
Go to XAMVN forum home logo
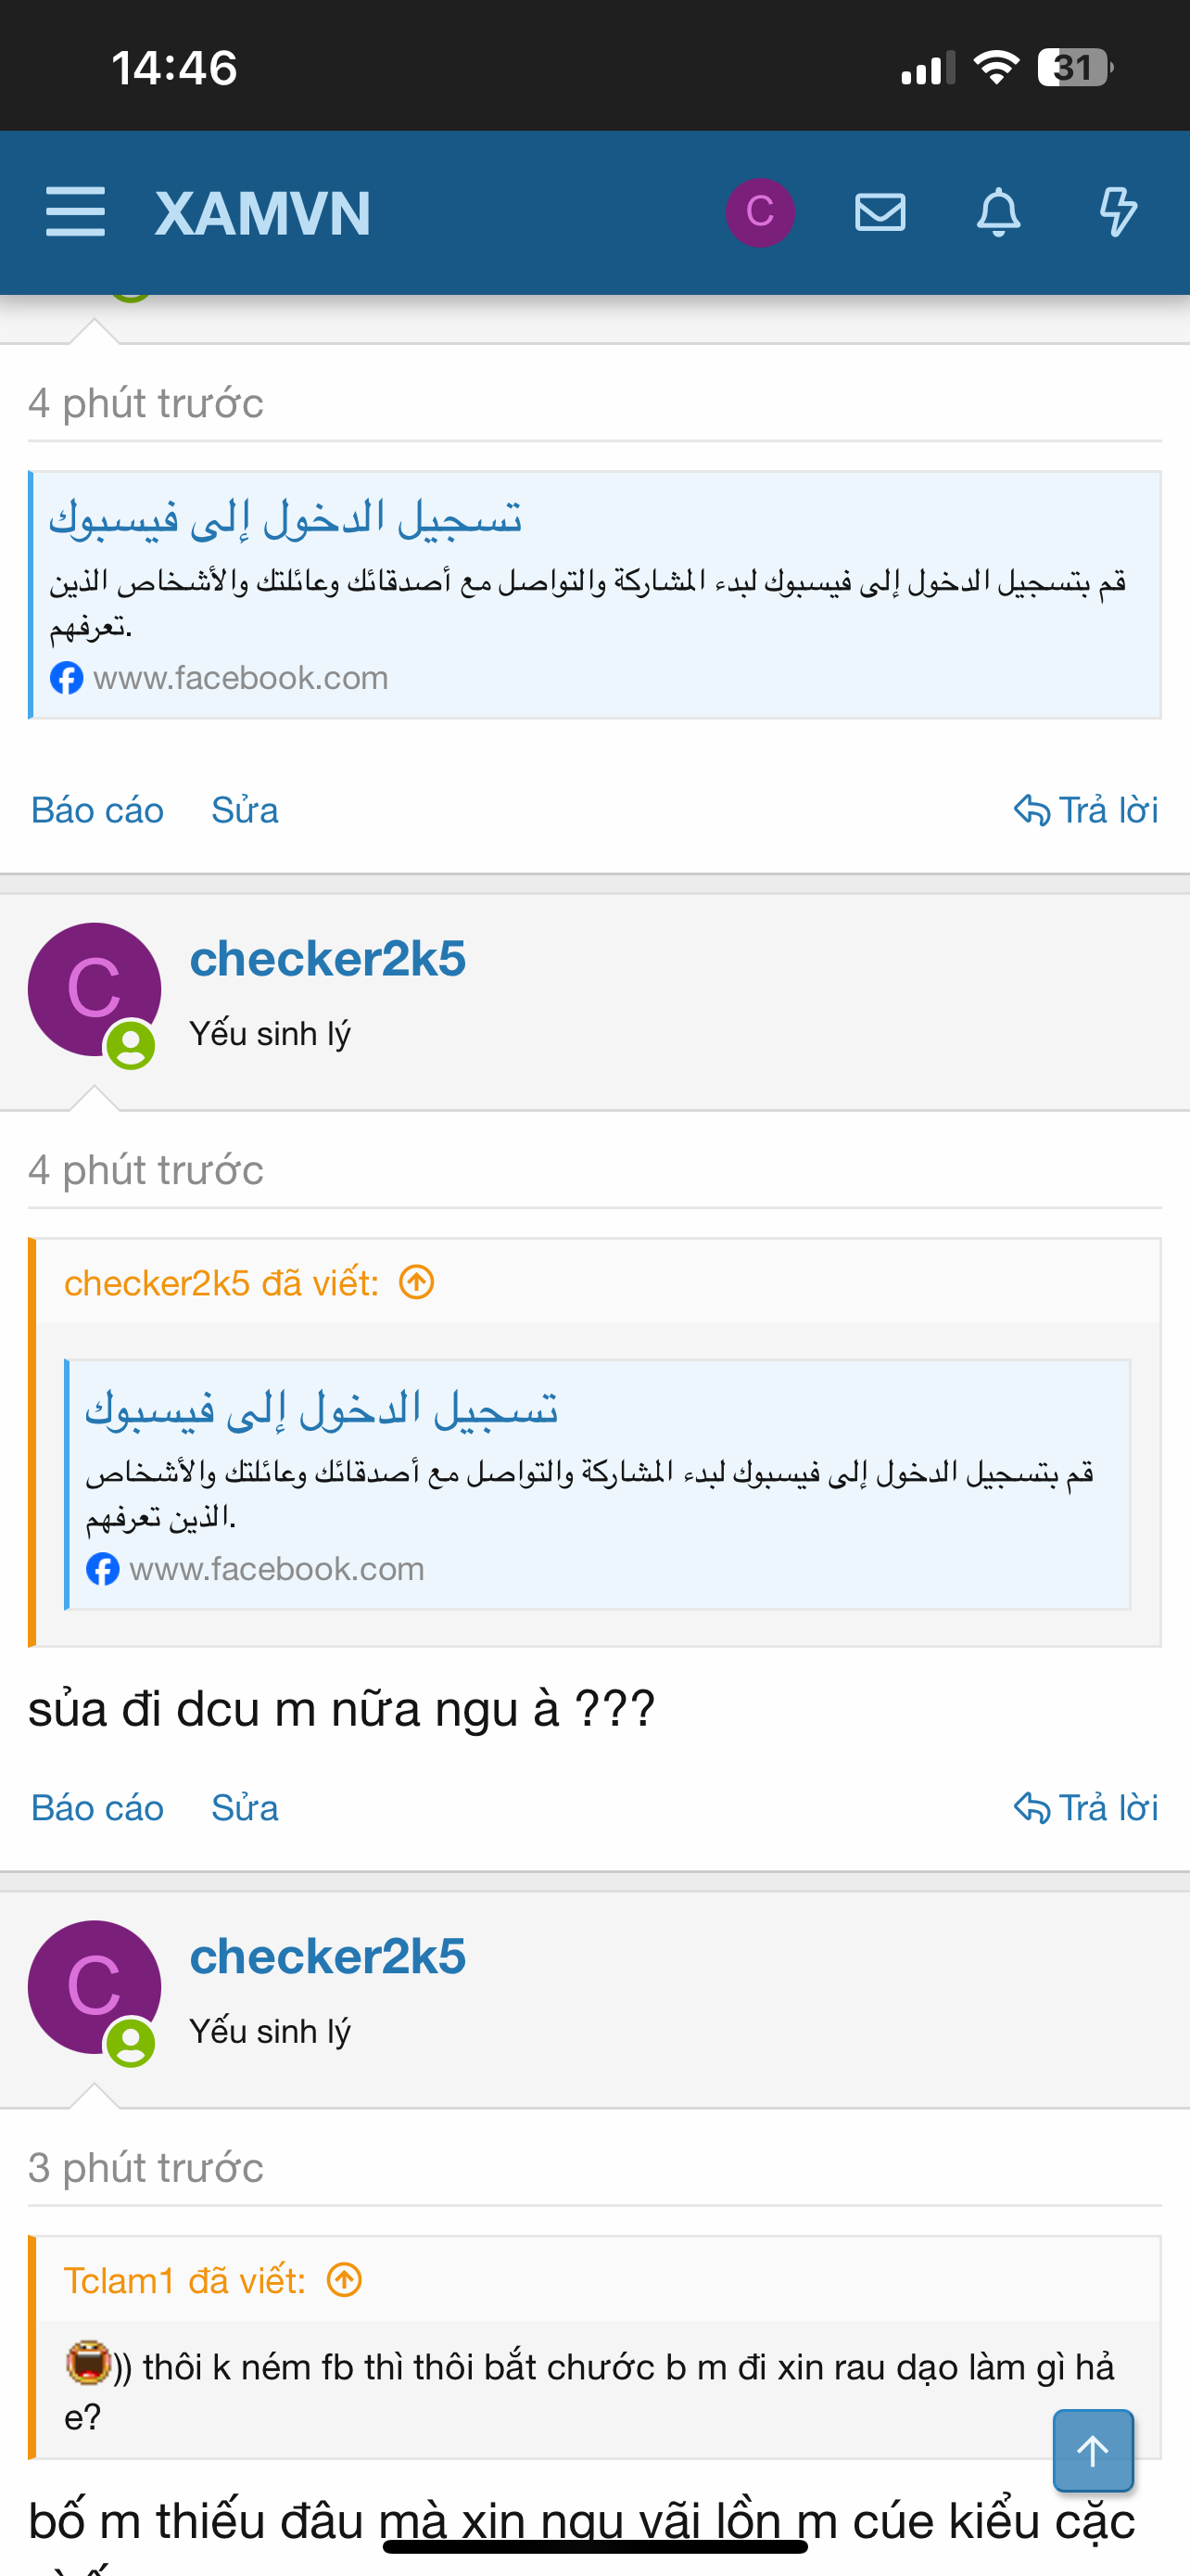click(261, 213)
